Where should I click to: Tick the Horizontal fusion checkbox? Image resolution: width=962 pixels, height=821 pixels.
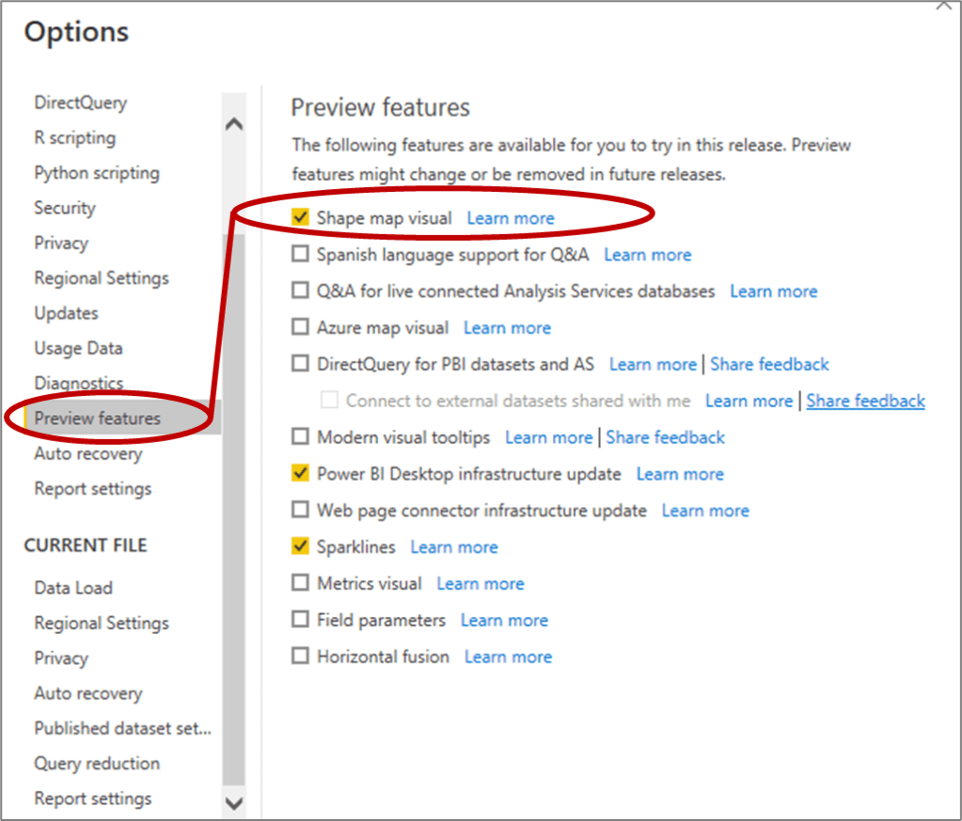[x=300, y=656]
